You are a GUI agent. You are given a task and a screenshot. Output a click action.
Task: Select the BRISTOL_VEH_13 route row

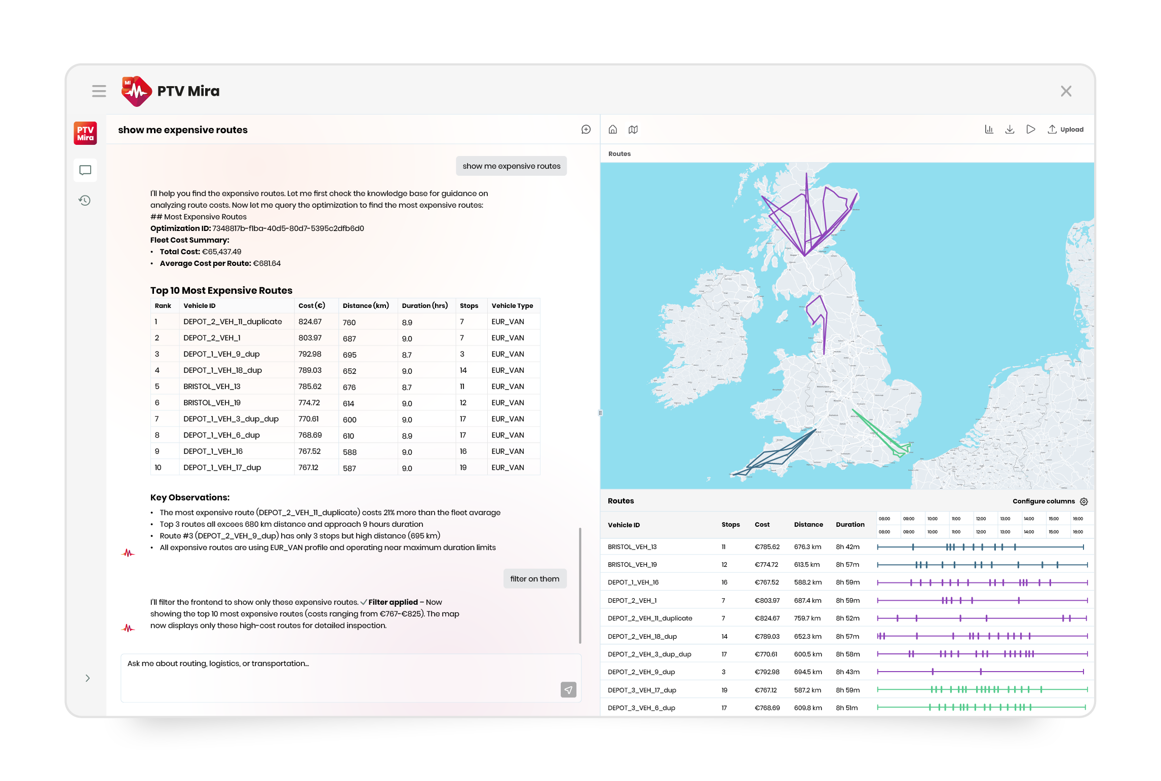[632, 547]
